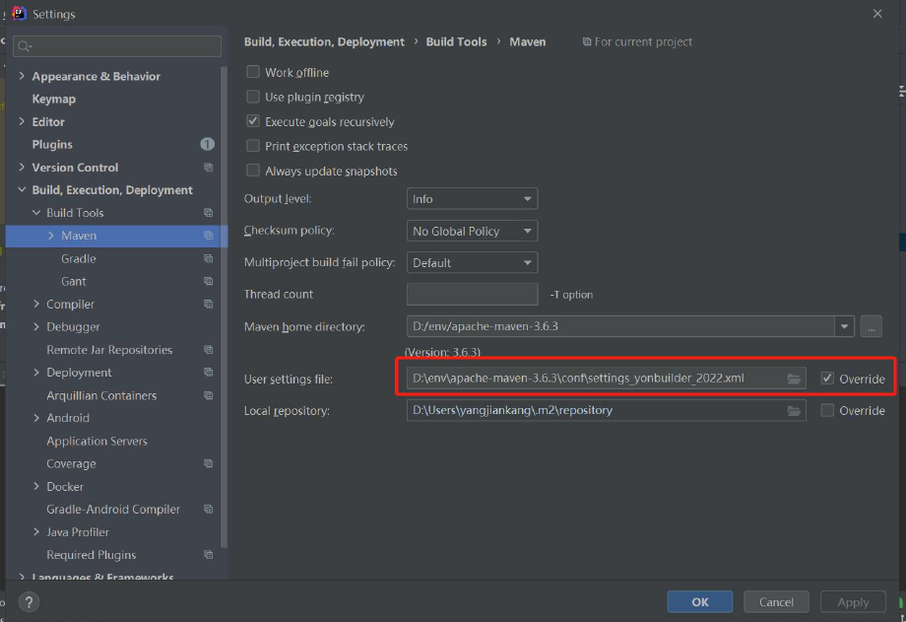Focus the settings search box
The width and height of the screenshot is (906, 622).
[x=117, y=46]
